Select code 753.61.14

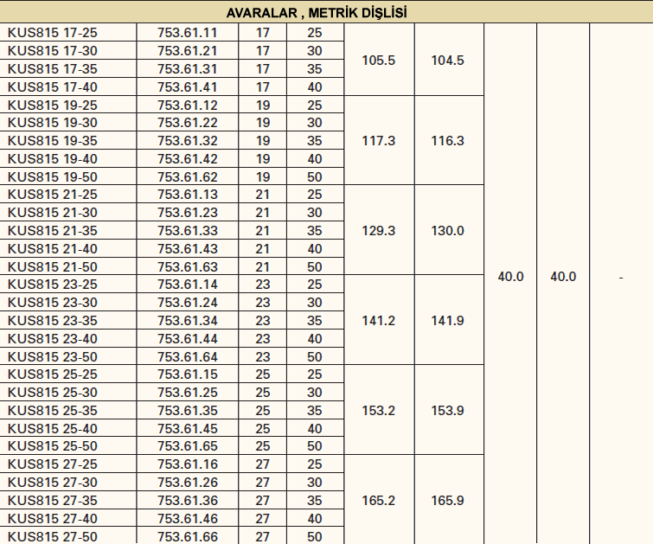[188, 285]
